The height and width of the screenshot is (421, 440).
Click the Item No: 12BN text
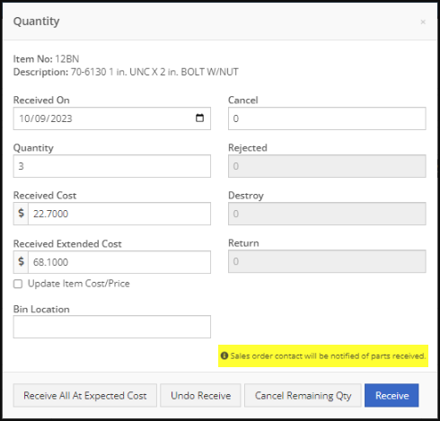pos(46,59)
